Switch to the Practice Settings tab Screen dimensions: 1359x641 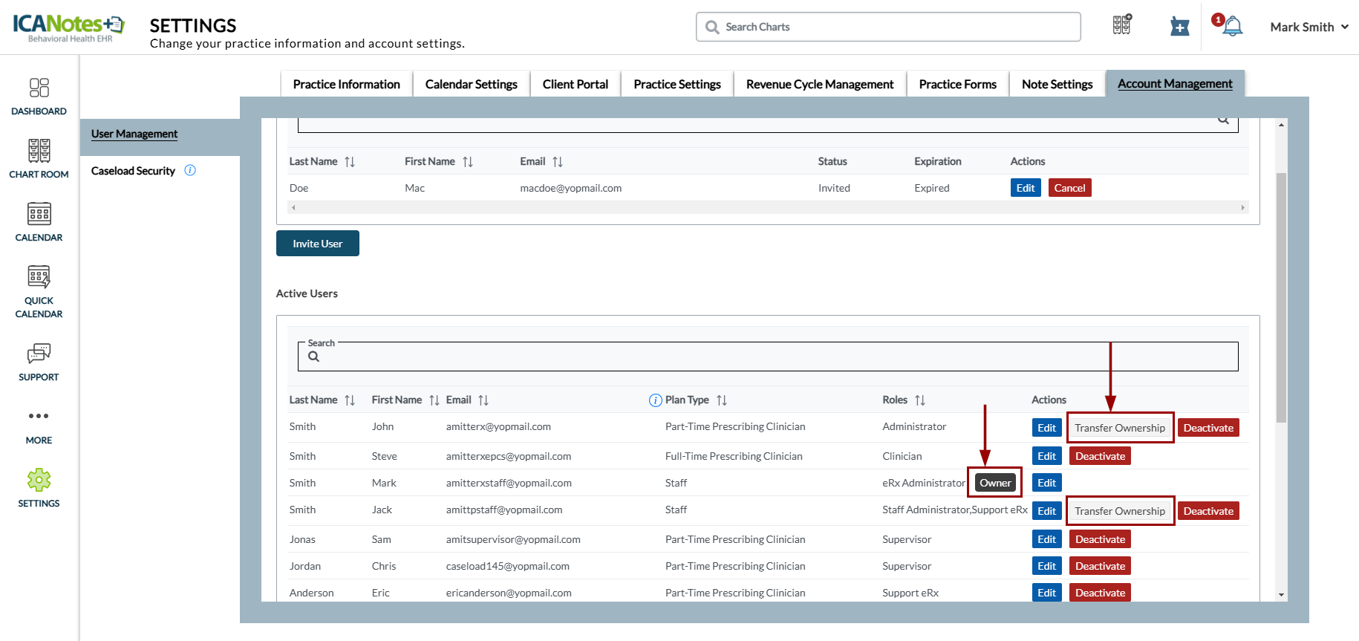677,84
